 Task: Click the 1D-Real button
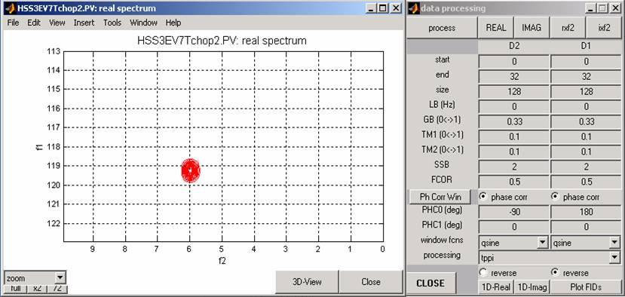point(496,286)
